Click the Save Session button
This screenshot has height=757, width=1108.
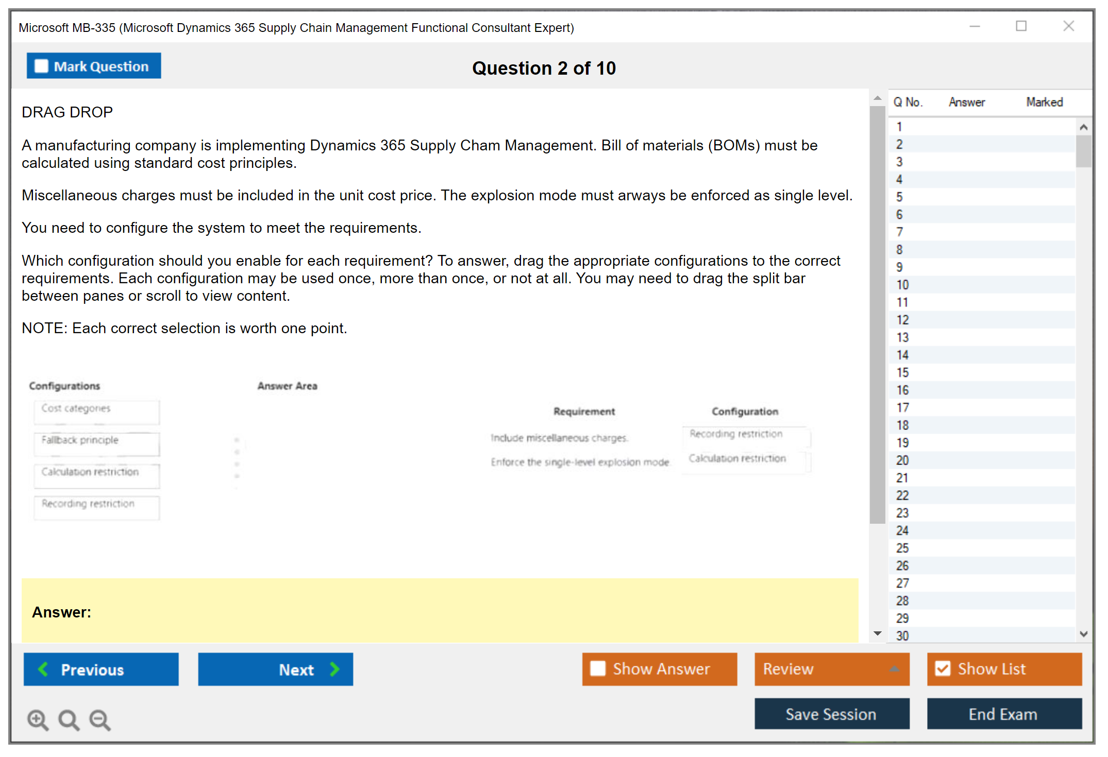[831, 714]
